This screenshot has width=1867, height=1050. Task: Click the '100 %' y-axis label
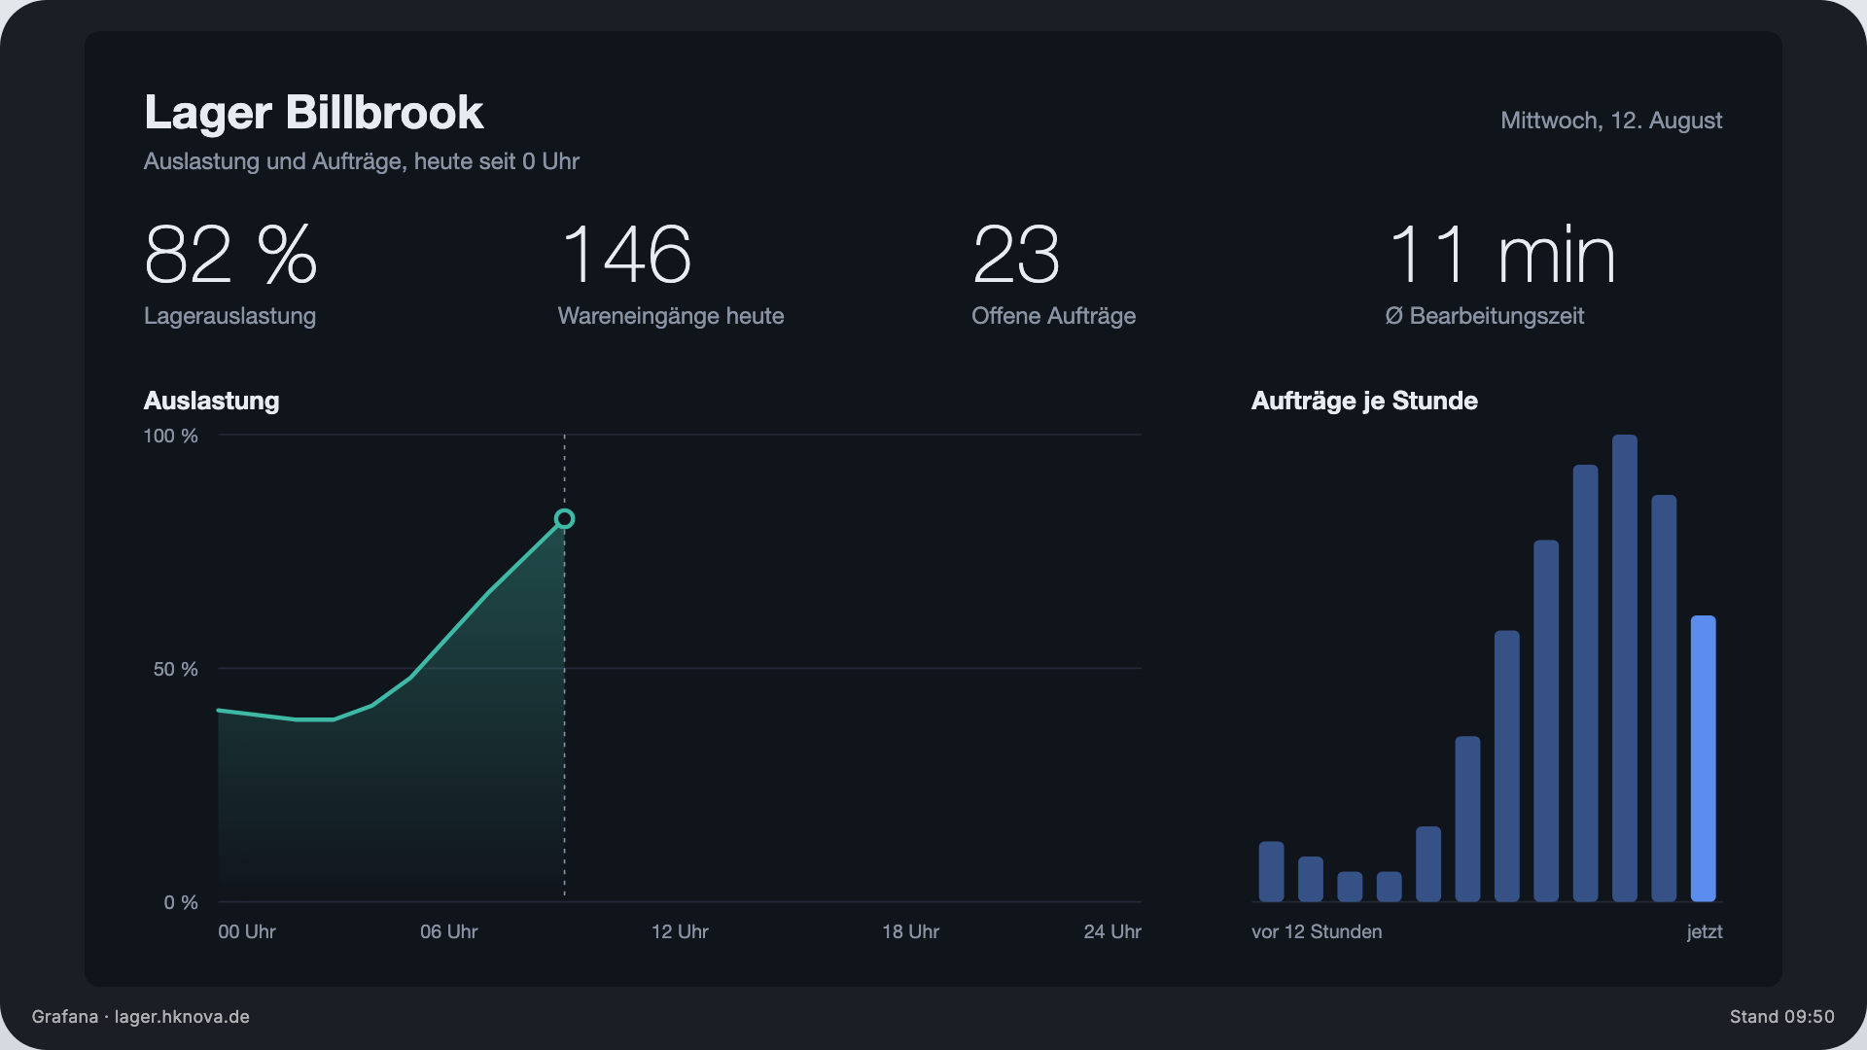[170, 436]
